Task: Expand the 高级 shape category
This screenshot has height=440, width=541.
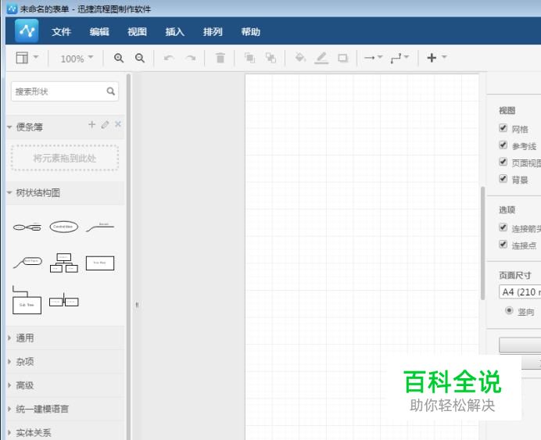Action: 65,385
